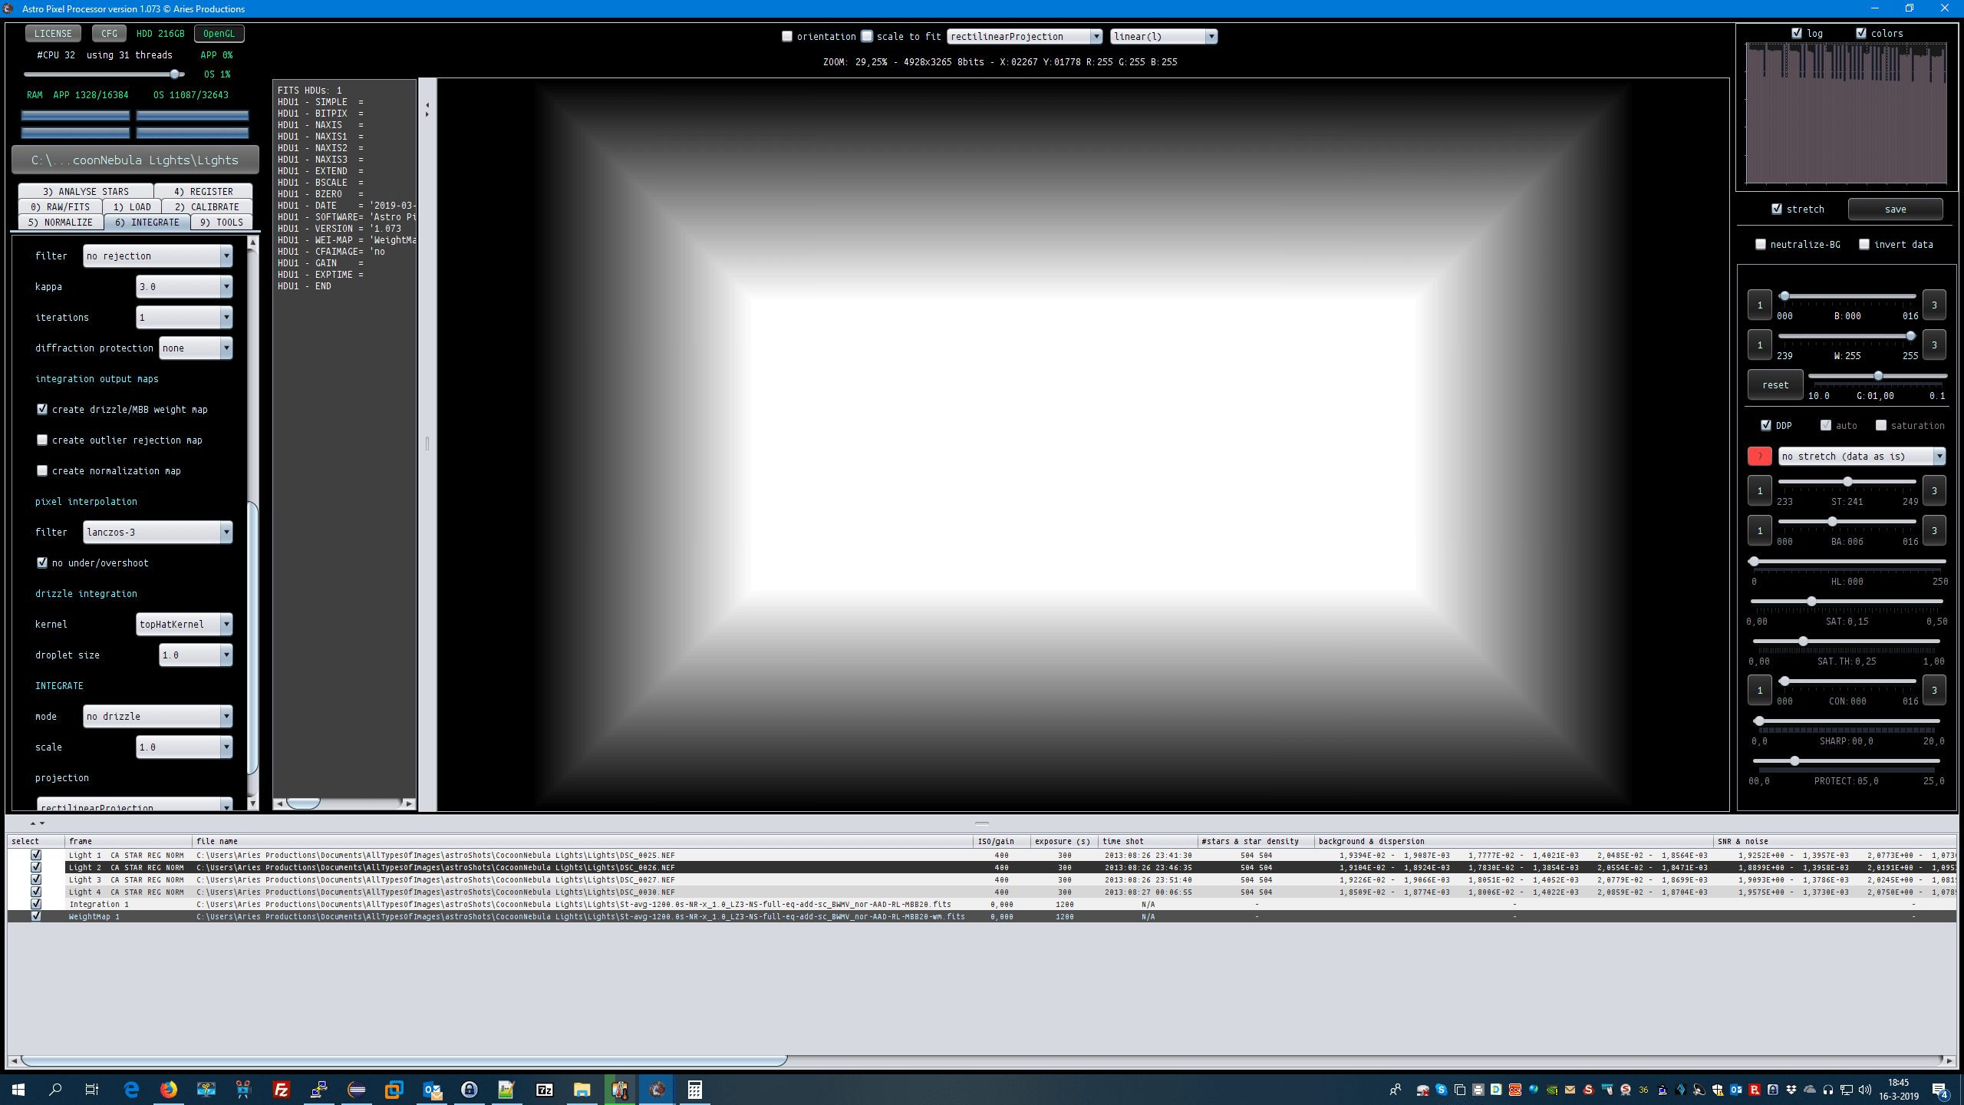Image resolution: width=1964 pixels, height=1105 pixels.
Task: Open Microsoft Edge from the taskbar
Action: tap(131, 1089)
